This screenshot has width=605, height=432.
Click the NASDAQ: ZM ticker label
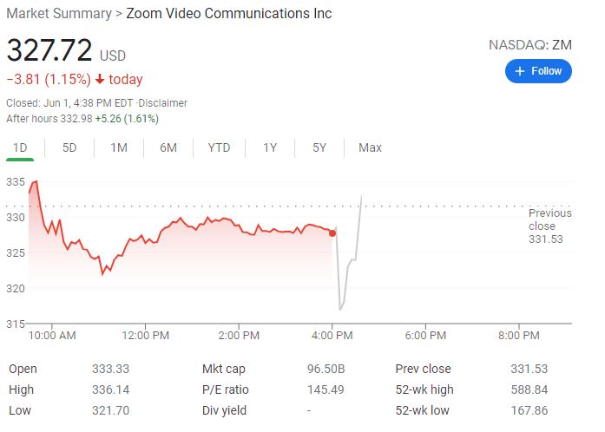(530, 45)
